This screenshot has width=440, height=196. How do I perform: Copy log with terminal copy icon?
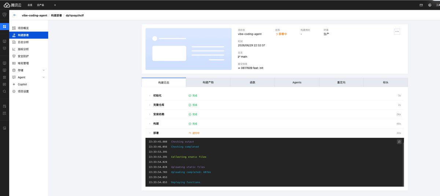coord(399,142)
